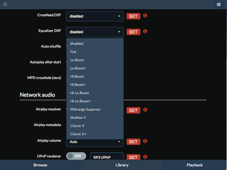Pick Hi-Lo Boost preset

(95, 93)
